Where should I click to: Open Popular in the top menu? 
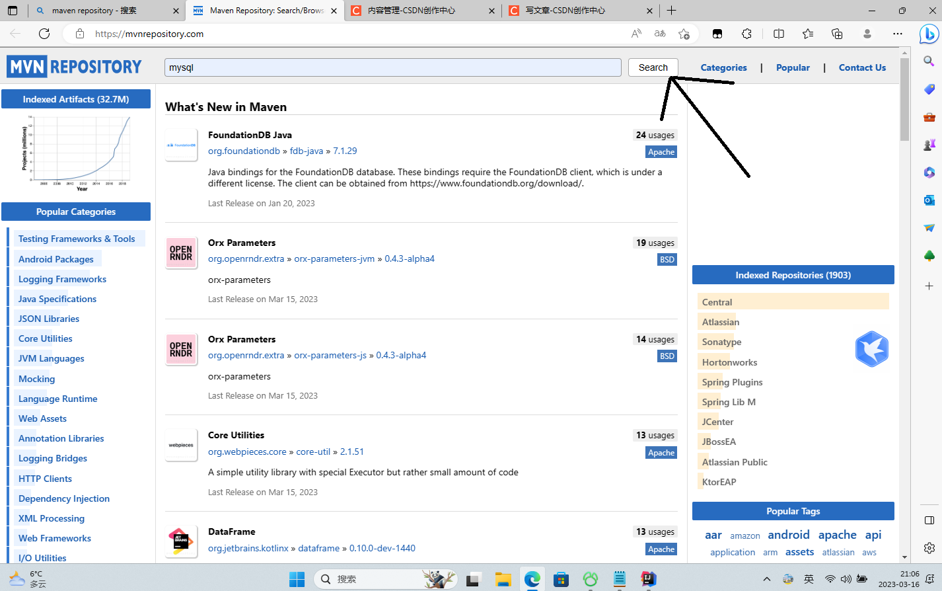tap(793, 67)
